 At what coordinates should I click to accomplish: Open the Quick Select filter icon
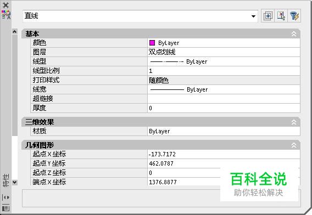[x=294, y=16]
